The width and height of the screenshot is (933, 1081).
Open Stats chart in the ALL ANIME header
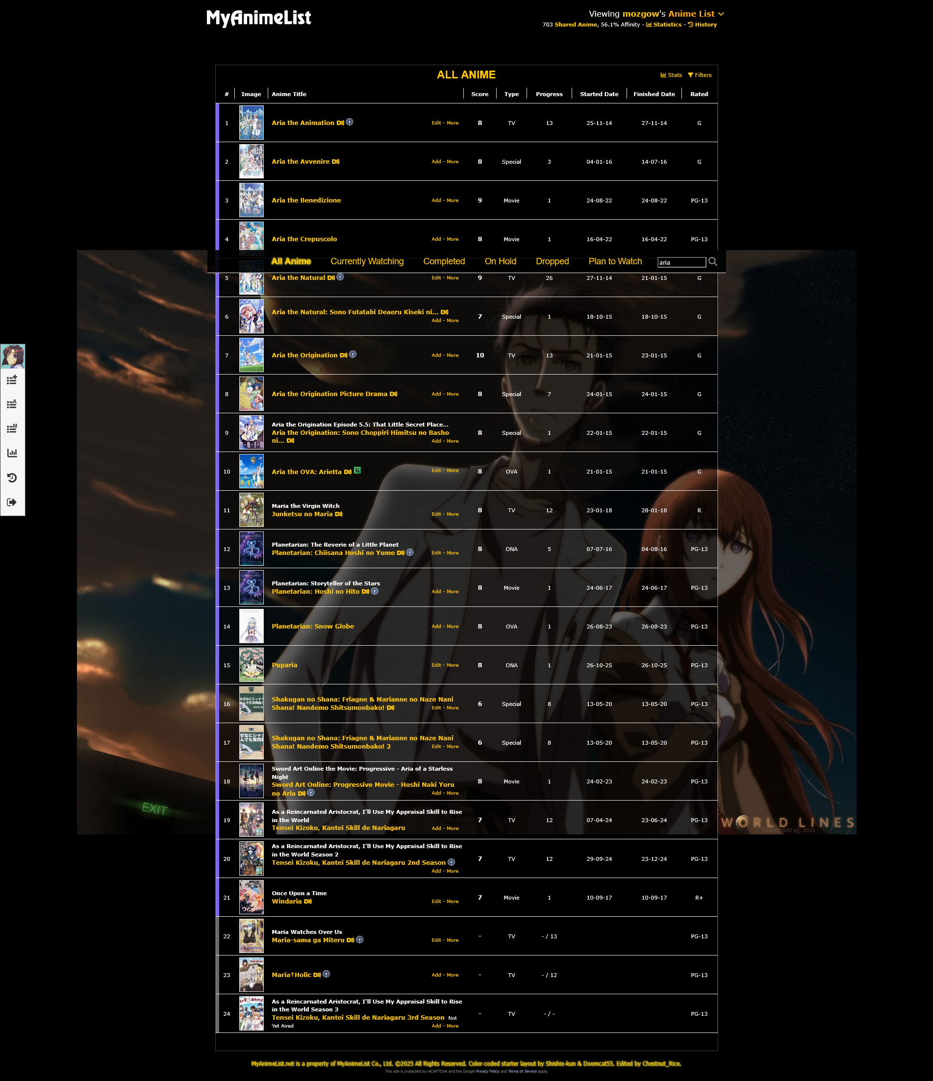coord(671,75)
